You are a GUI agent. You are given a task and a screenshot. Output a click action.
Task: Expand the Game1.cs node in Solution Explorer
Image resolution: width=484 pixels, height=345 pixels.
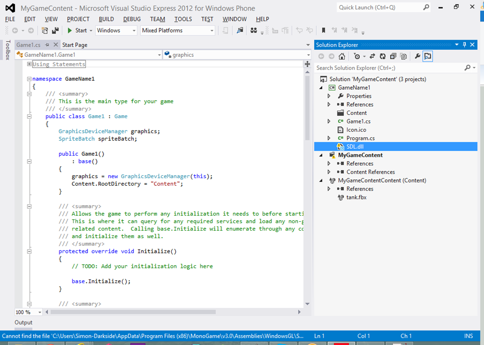(x=329, y=121)
